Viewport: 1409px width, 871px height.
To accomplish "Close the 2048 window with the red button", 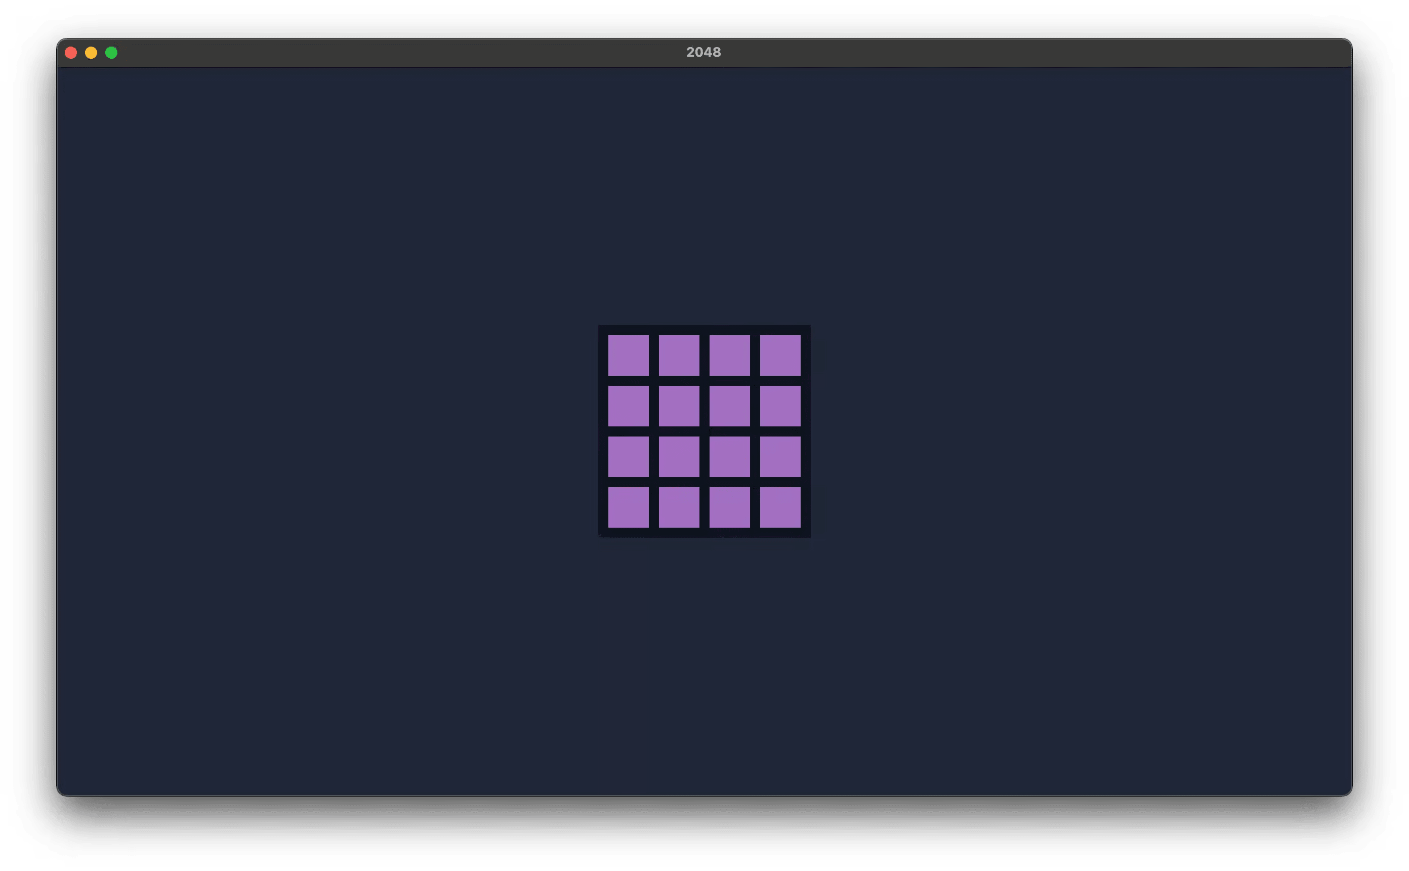I will tap(71, 53).
